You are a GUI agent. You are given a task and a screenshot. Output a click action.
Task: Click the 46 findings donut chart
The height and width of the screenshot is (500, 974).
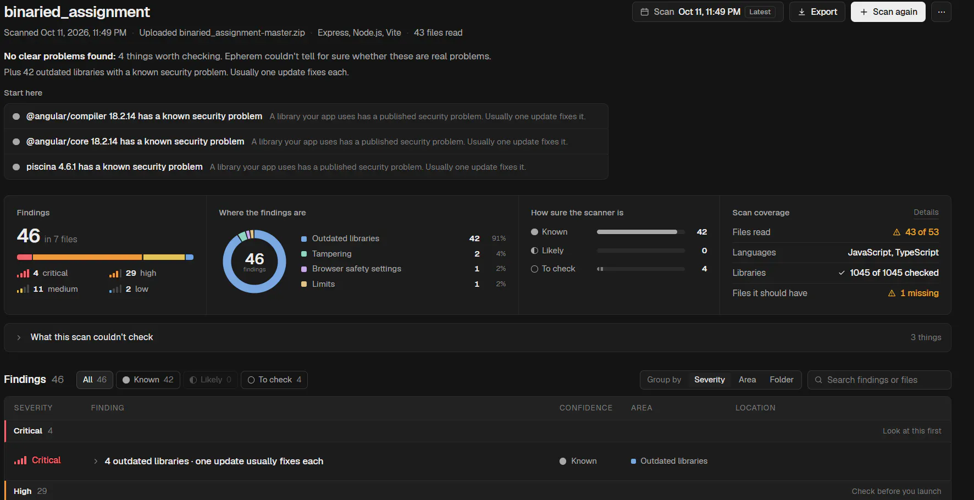(254, 262)
